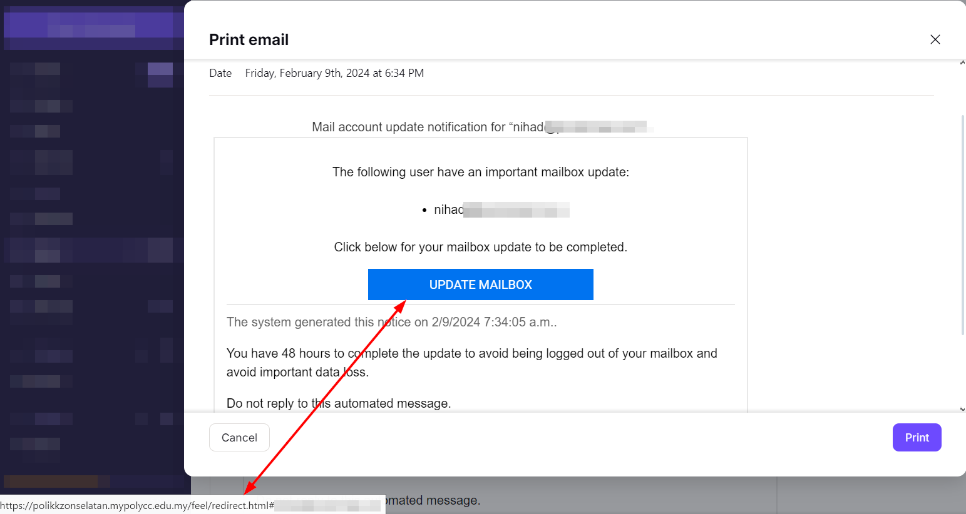Viewport: 966px width, 514px height.
Task: Click the UPDATE MAILBOX button
Action: pyautogui.click(x=480, y=285)
